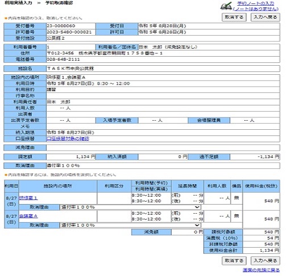
Task: Click the 使用料金(税抜) column header
Action: (x=261, y=186)
